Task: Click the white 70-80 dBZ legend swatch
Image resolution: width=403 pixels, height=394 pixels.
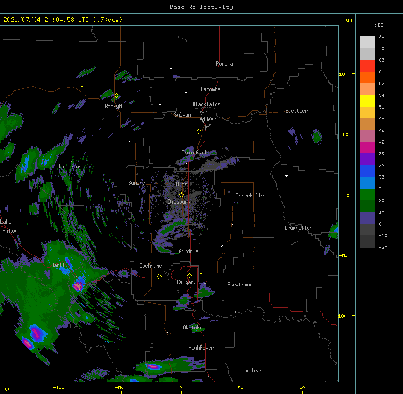Action: click(x=367, y=42)
